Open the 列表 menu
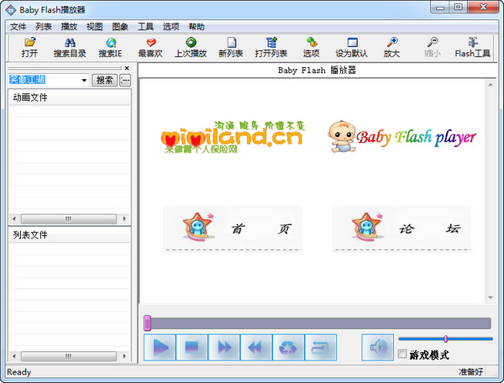This screenshot has height=383, width=504. 44,27
